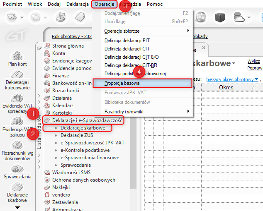Select Wiadomości SMS module

[71, 173]
